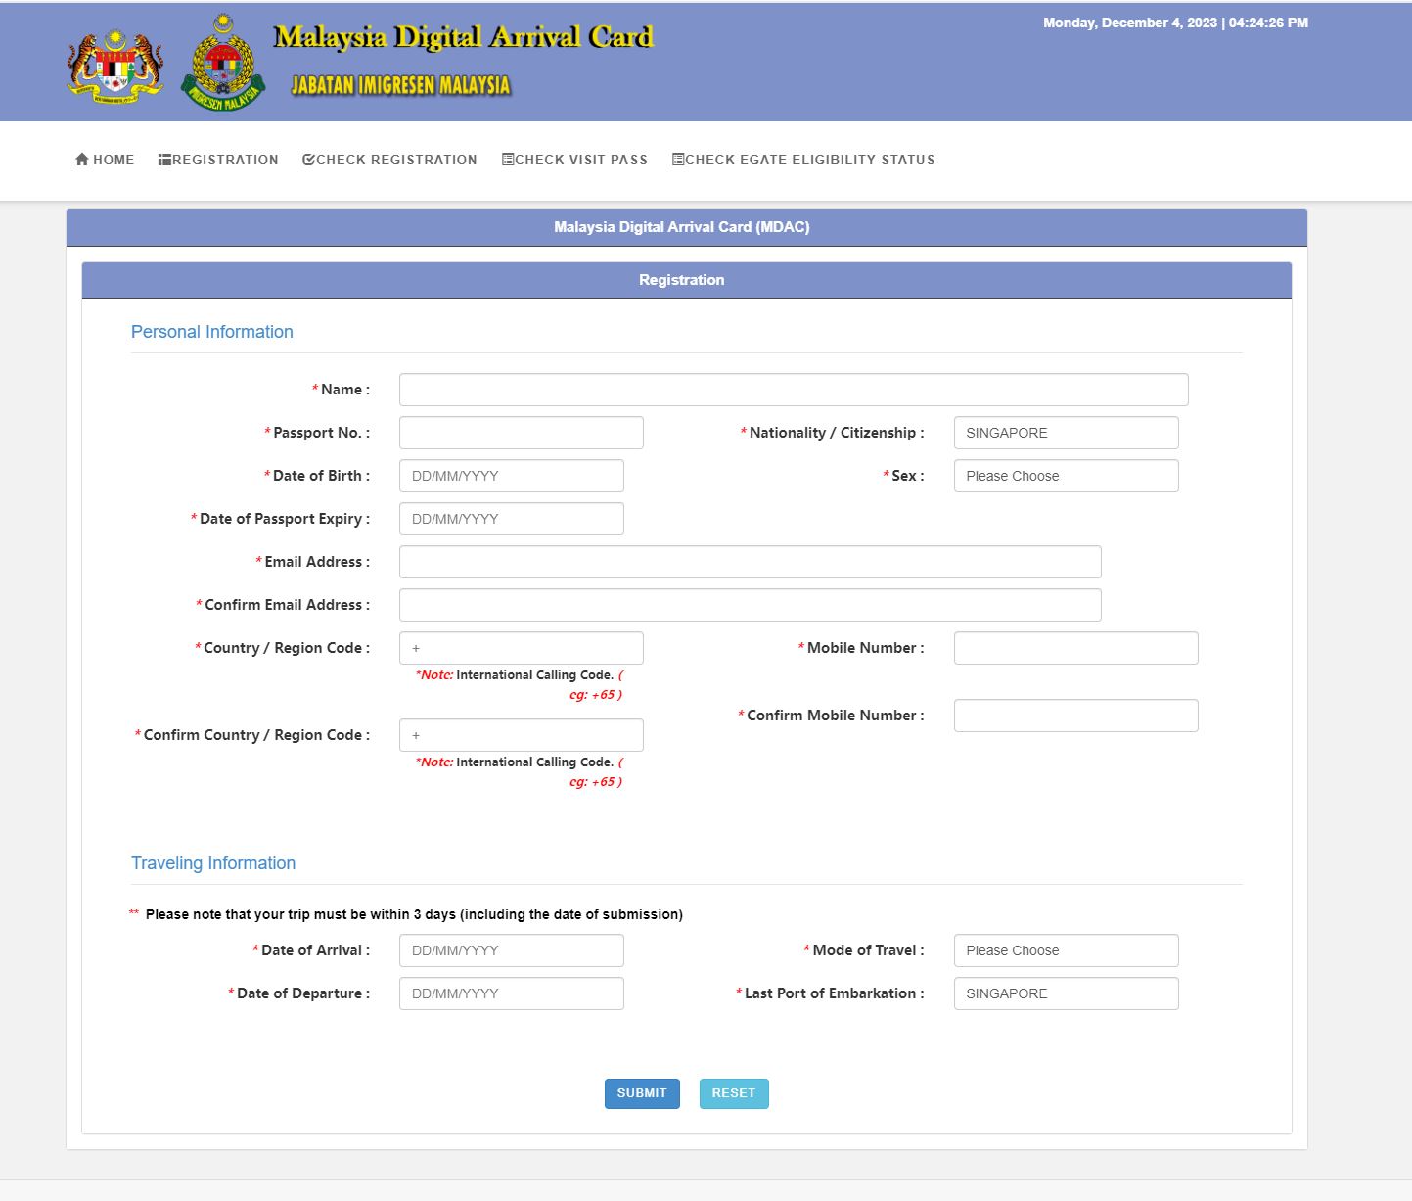Expand the Mode of Travel dropdown

click(x=1066, y=950)
